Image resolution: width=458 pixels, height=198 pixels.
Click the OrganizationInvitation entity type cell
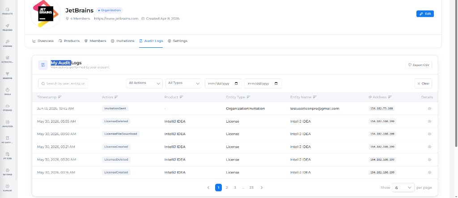tap(246, 108)
